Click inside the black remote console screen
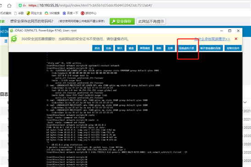The image size is (251, 167). pyautogui.click(x=125, y=109)
